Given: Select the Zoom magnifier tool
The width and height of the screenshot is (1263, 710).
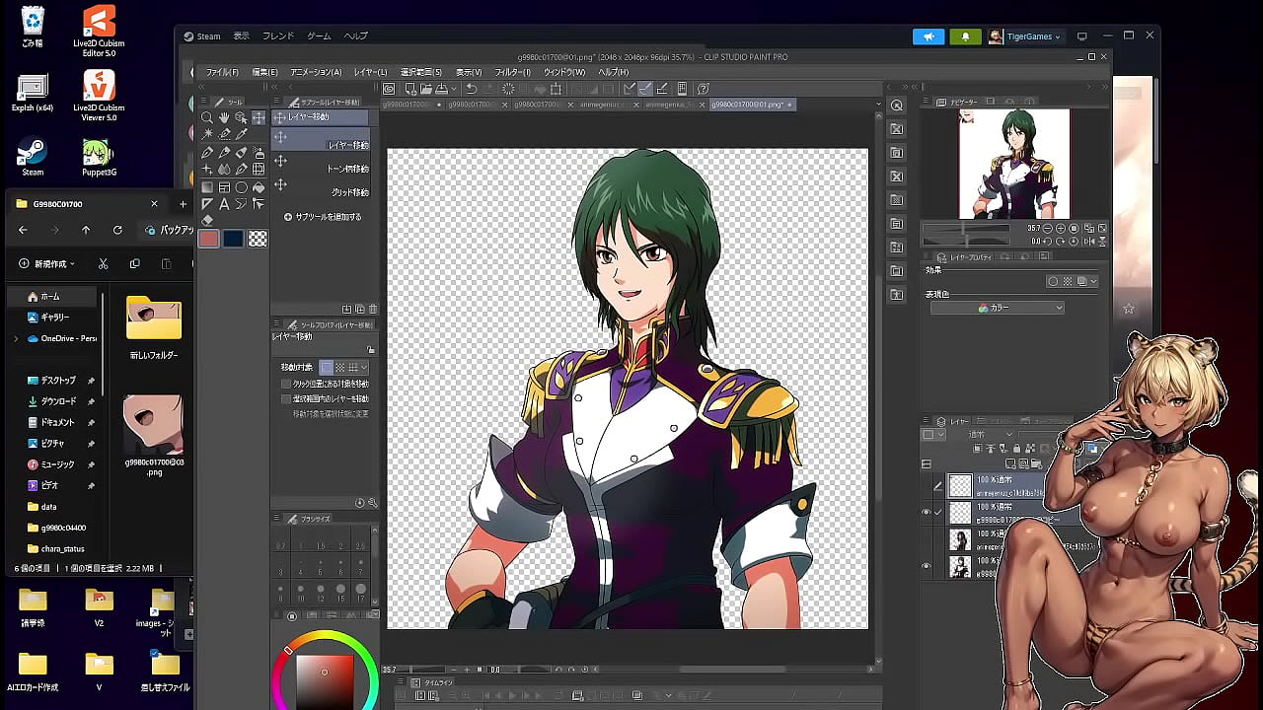Looking at the screenshot, I should 206,117.
